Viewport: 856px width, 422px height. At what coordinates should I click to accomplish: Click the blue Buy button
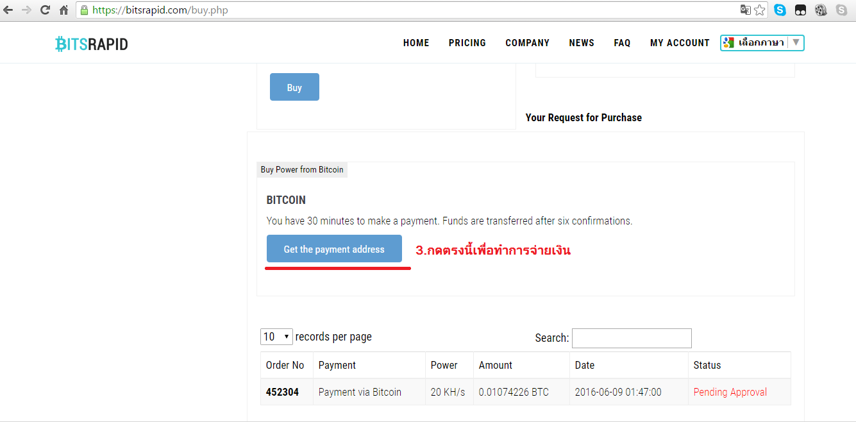[294, 87]
